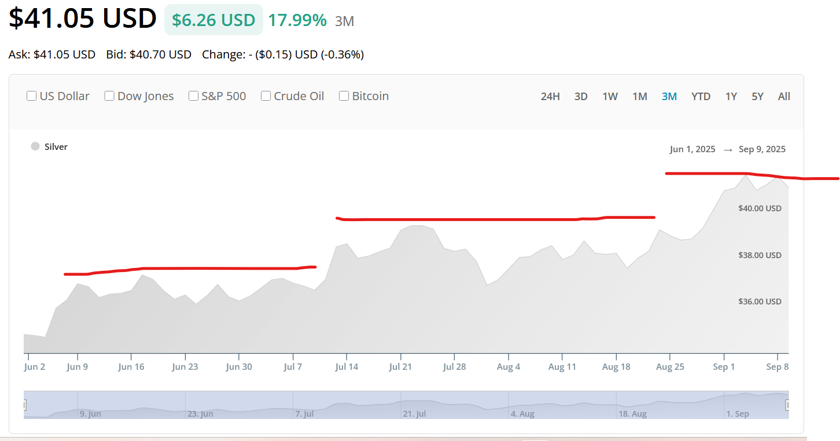Click the $41.05 USD headline price
This screenshot has width=840, height=441.
[83, 19]
